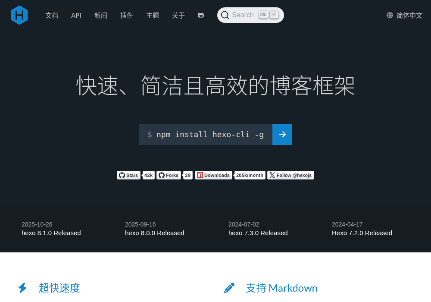This screenshot has height=302, width=431.
Task: Click the 2025-10-26 date text
Action: (x=37, y=224)
